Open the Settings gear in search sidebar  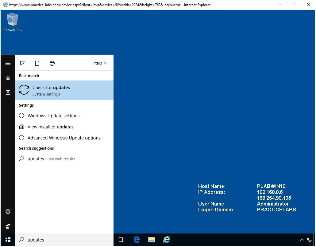[8, 211]
